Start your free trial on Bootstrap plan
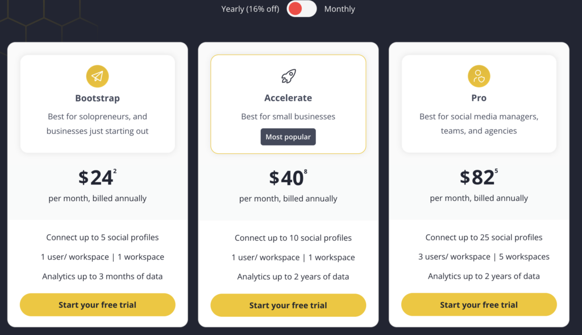Screen dimensions: 582x335 tap(97, 305)
